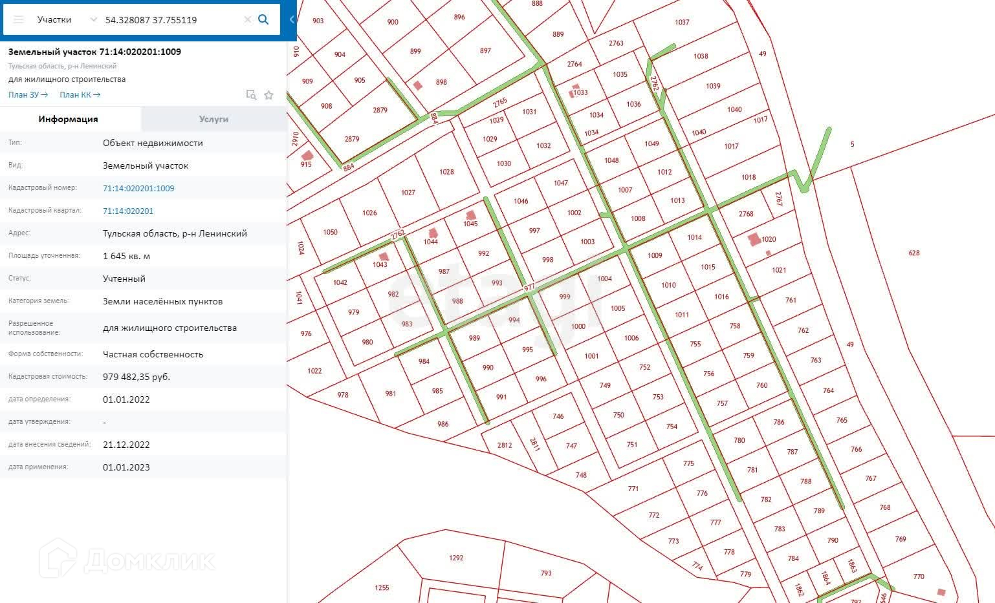Select the area value 1 645 кв. м

click(x=126, y=256)
